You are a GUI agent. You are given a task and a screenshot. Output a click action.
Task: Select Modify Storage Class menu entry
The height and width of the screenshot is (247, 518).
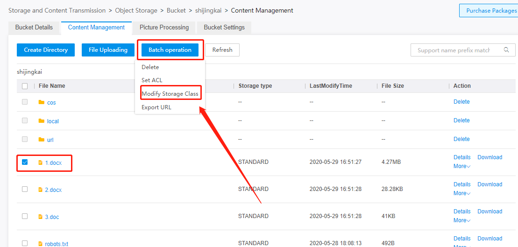[170, 94]
